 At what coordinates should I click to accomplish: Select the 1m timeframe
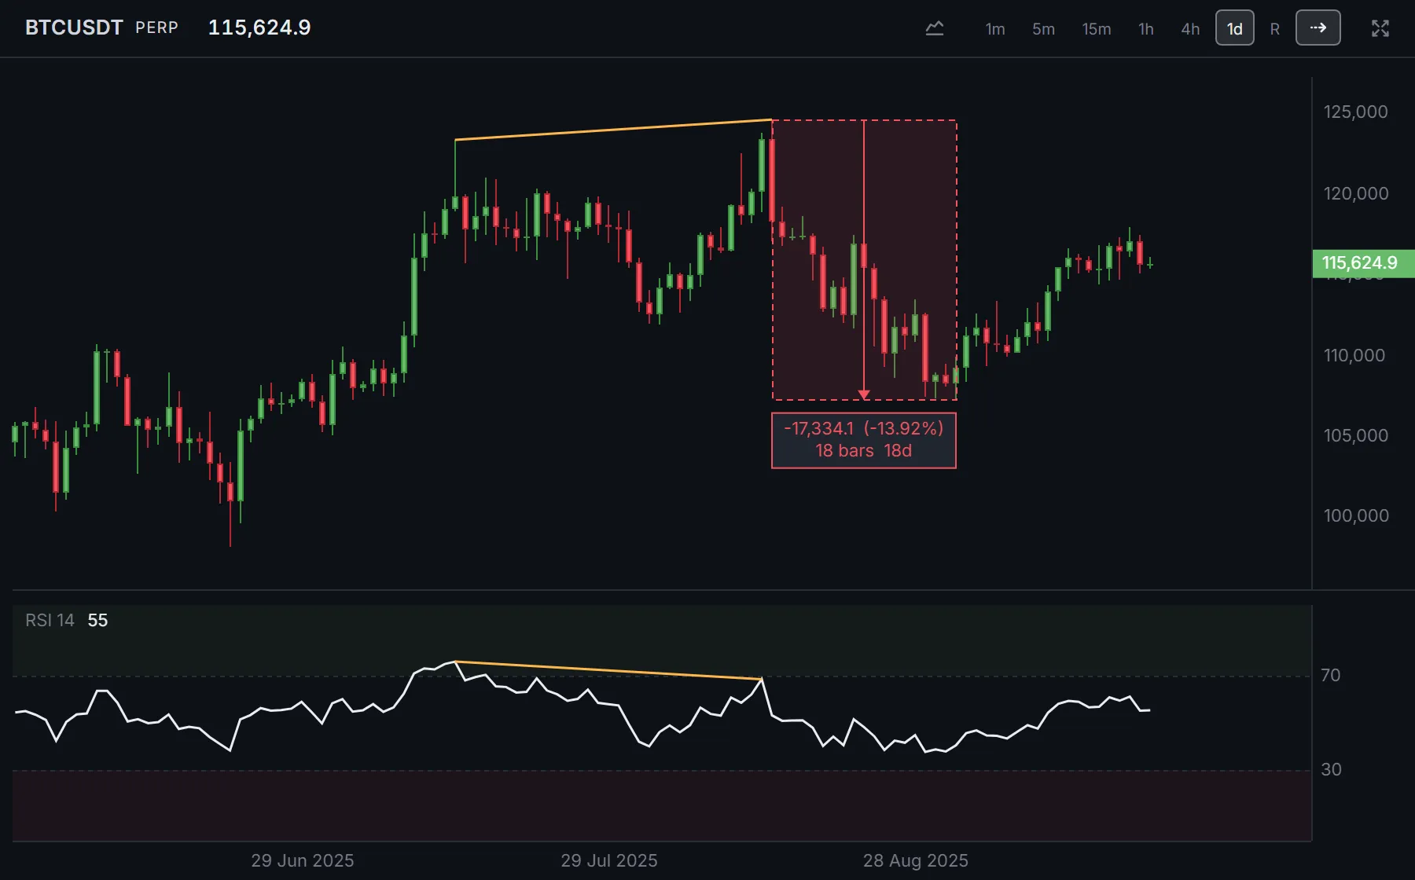pyautogui.click(x=995, y=29)
